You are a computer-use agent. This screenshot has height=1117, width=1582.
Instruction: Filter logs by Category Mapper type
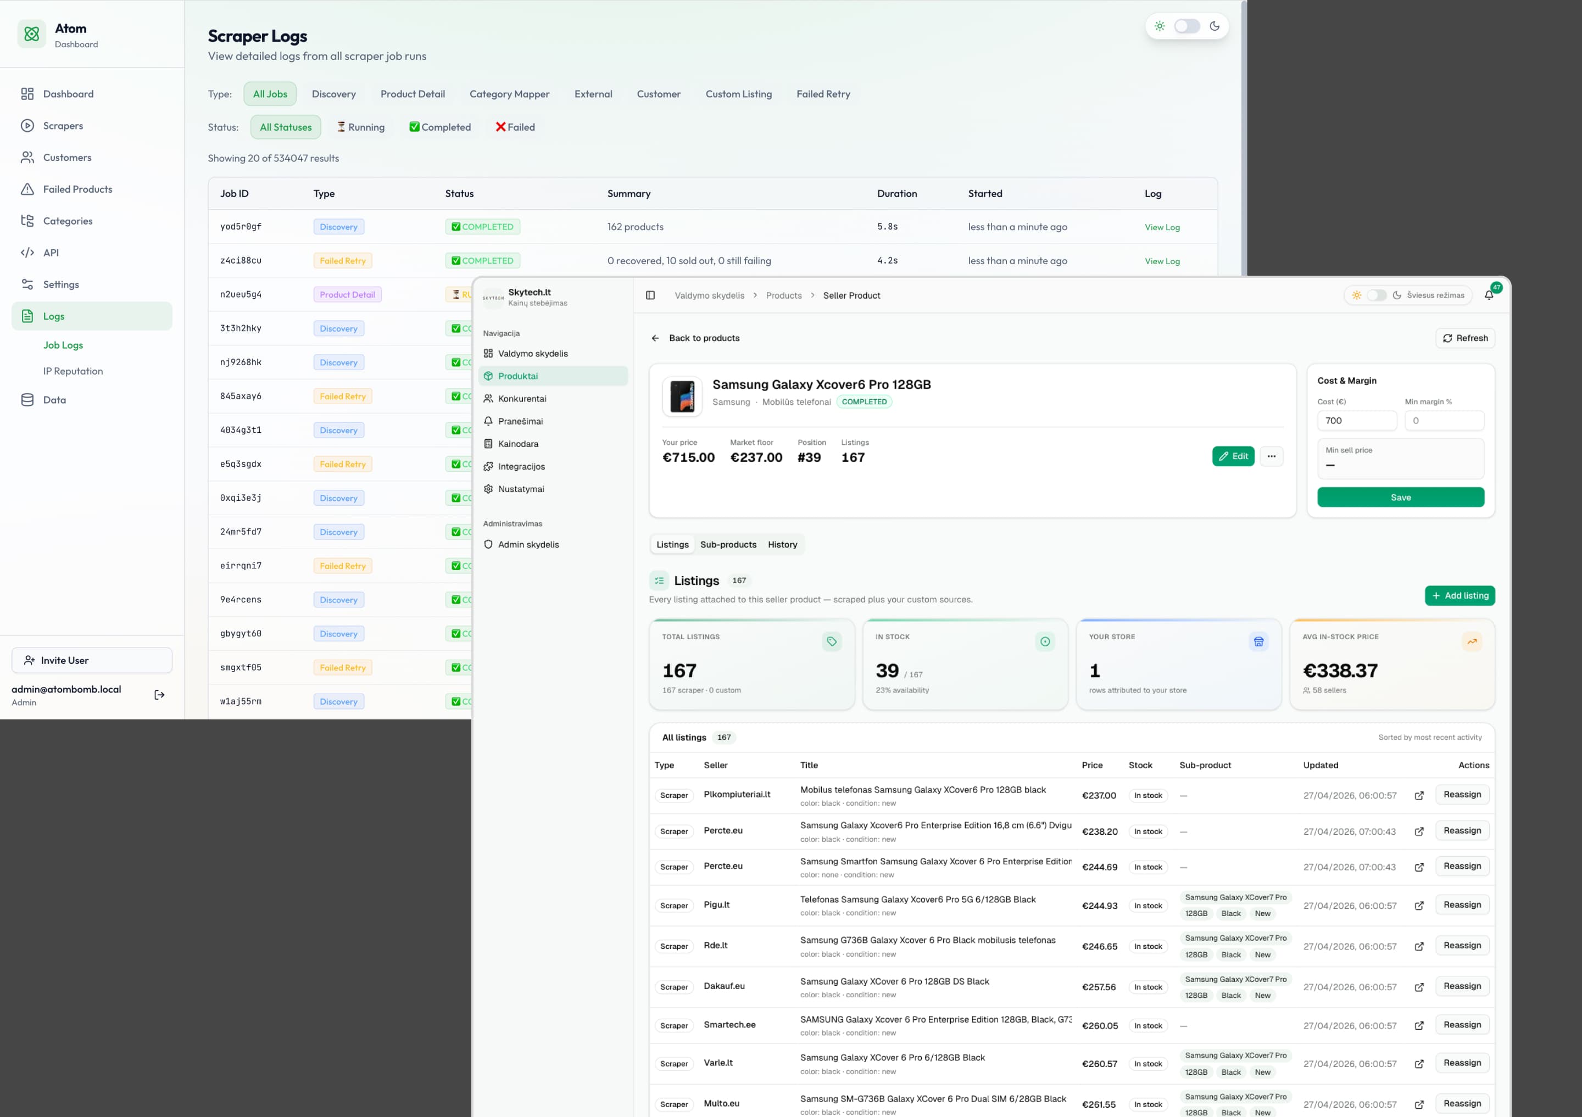point(509,94)
